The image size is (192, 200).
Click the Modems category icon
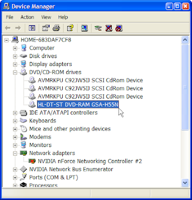point(24,136)
